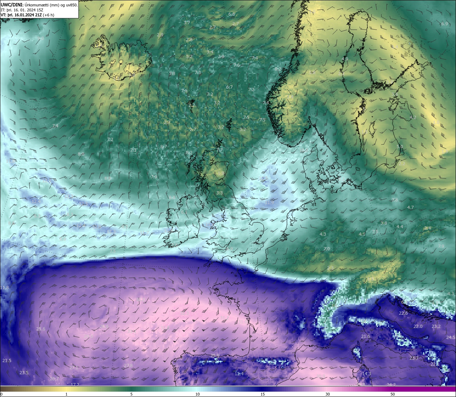Select the 4.4 value label
This screenshot has width=456, height=397.
400,227
